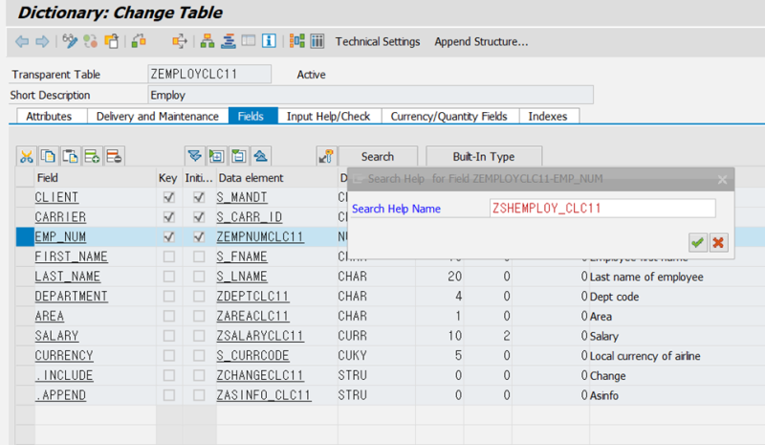Check the Initial checkbox for CURRENCY
Viewport: 765px width, 445px height.
[199, 356]
